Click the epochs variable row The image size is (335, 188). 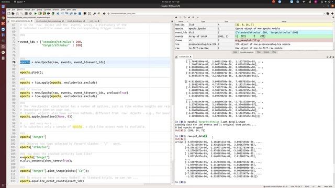click(254, 29)
